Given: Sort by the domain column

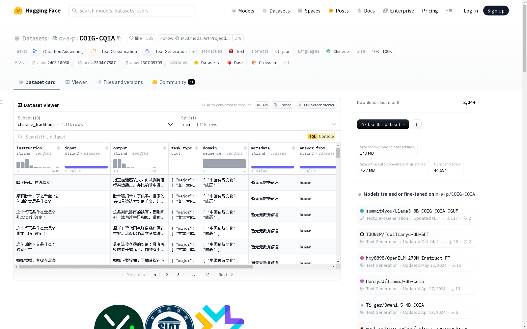Looking at the screenshot, I should (x=245, y=148).
